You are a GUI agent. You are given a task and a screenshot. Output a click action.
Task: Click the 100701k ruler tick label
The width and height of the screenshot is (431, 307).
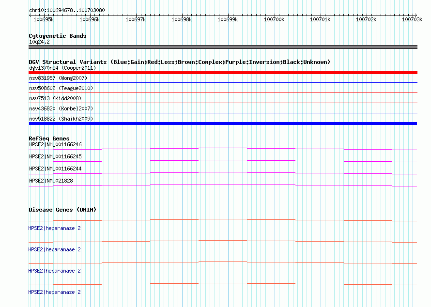coord(320,19)
